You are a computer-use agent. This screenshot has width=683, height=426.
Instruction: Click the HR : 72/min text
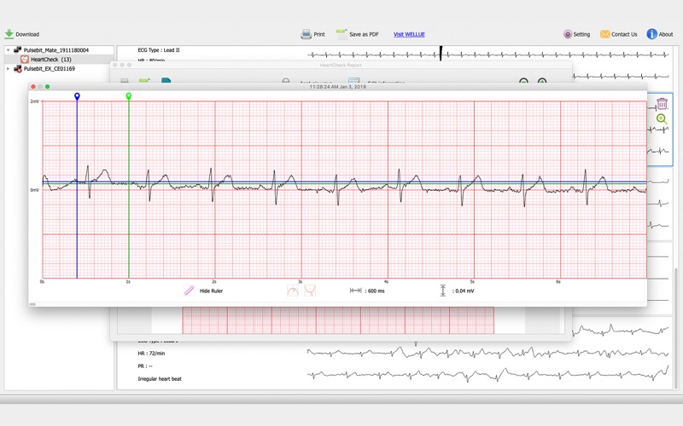[x=151, y=354]
